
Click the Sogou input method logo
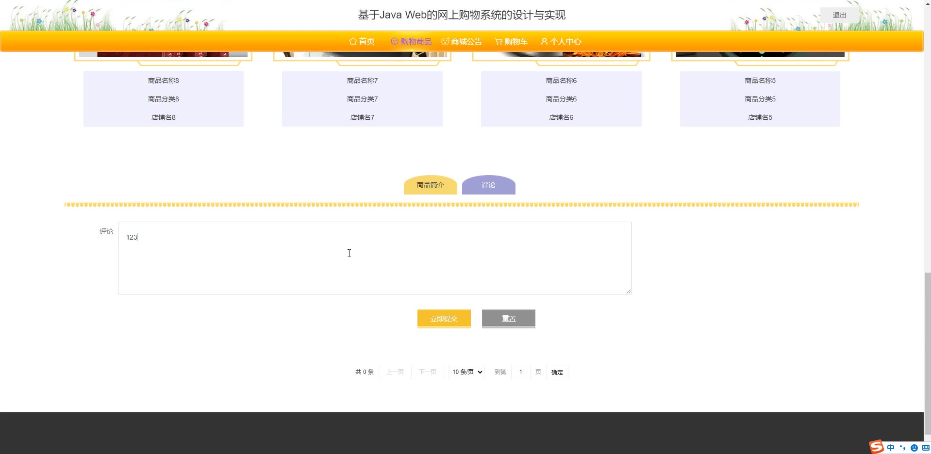[876, 446]
